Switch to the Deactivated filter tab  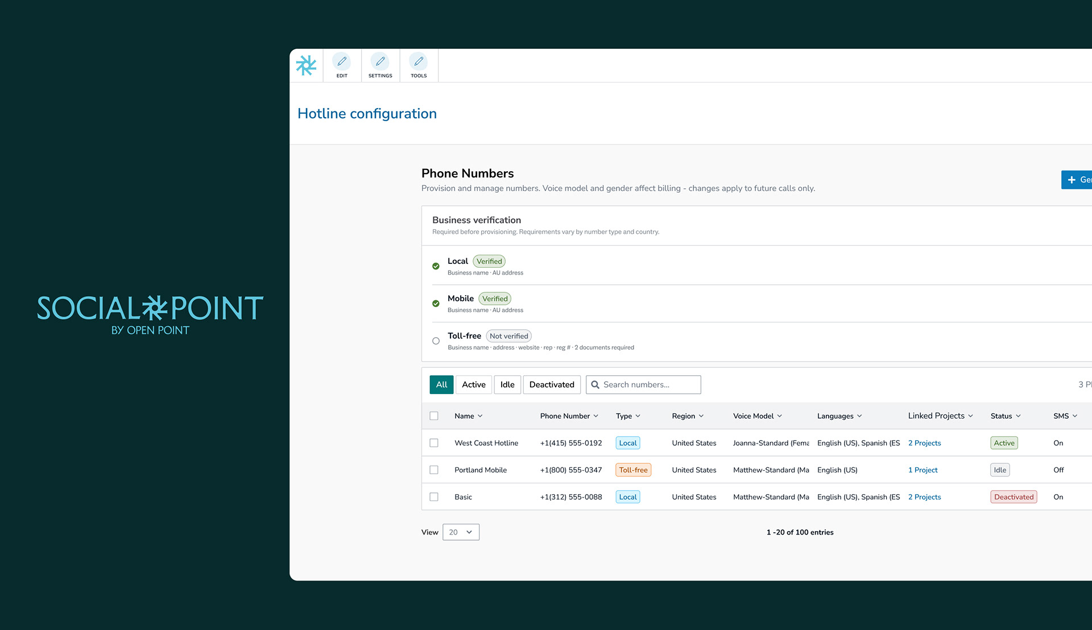coord(551,385)
